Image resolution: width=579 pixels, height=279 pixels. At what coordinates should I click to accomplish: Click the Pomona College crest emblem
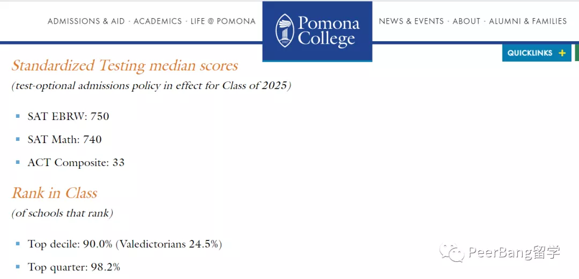tap(284, 31)
